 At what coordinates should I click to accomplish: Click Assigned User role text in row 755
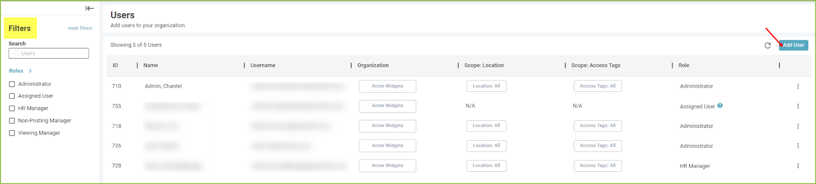coord(697,107)
